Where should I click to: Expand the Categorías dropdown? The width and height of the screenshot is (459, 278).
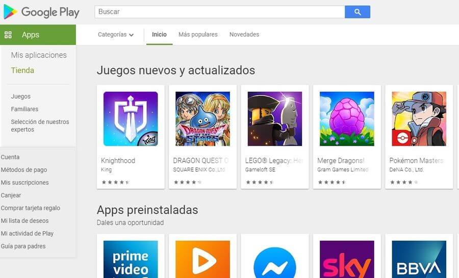116,35
